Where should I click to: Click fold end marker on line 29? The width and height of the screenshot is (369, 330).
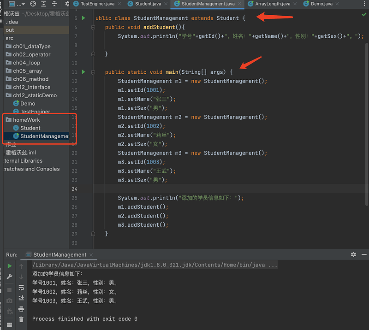click(x=93, y=234)
